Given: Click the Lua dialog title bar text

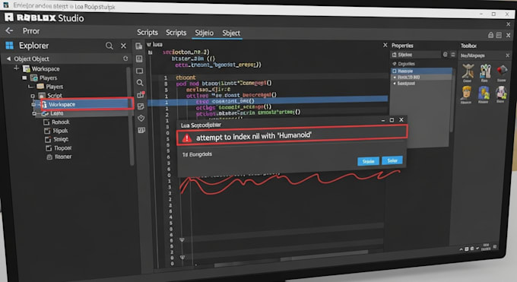Looking at the screenshot, I should pos(201,125).
